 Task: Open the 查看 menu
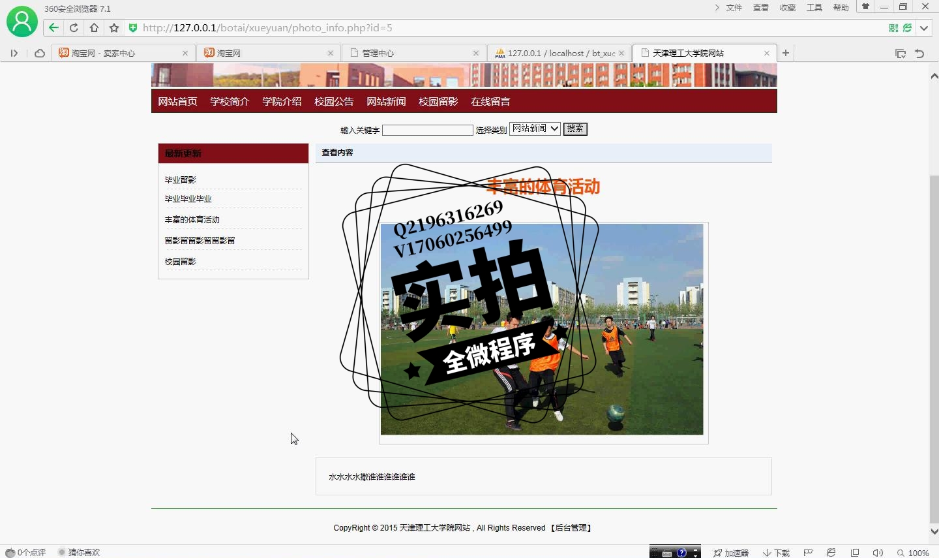(x=761, y=8)
